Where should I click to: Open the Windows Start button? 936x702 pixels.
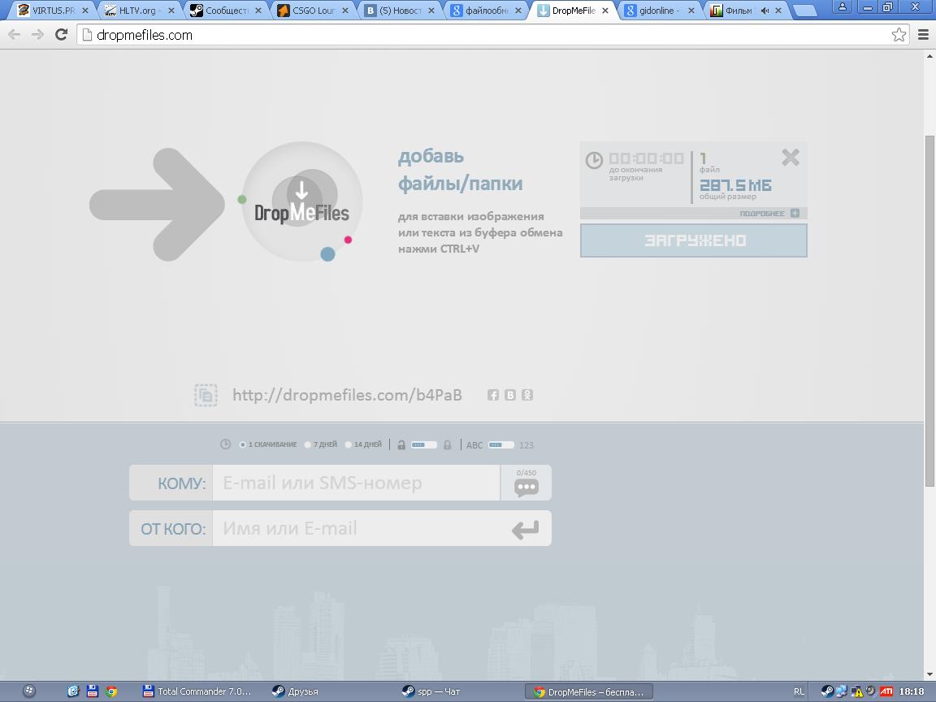tap(28, 691)
